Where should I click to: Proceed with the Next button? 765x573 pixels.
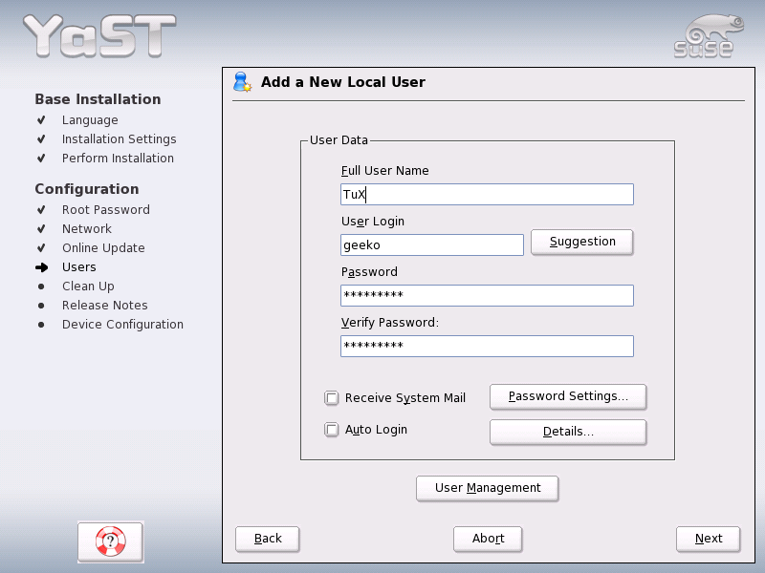709,539
